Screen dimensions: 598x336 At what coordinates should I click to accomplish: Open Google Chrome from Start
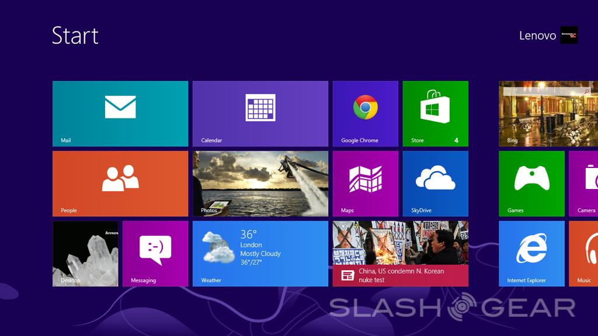[x=365, y=114]
